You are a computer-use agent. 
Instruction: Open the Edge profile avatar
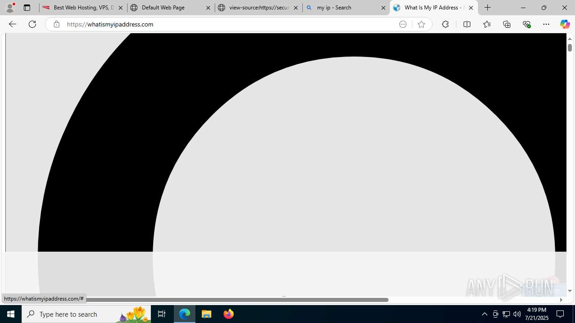(x=10, y=8)
